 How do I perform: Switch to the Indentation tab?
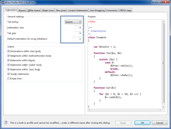(11, 10)
